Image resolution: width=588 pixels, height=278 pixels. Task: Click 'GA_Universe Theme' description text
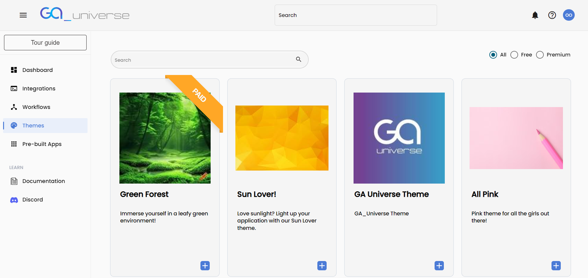pyautogui.click(x=381, y=214)
